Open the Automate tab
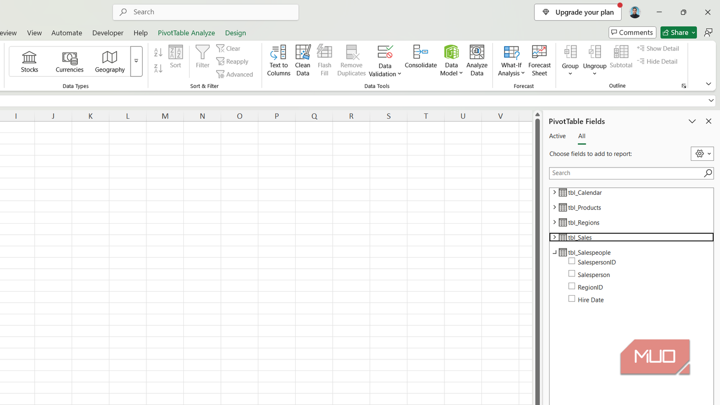This screenshot has width=720, height=405. click(x=67, y=33)
